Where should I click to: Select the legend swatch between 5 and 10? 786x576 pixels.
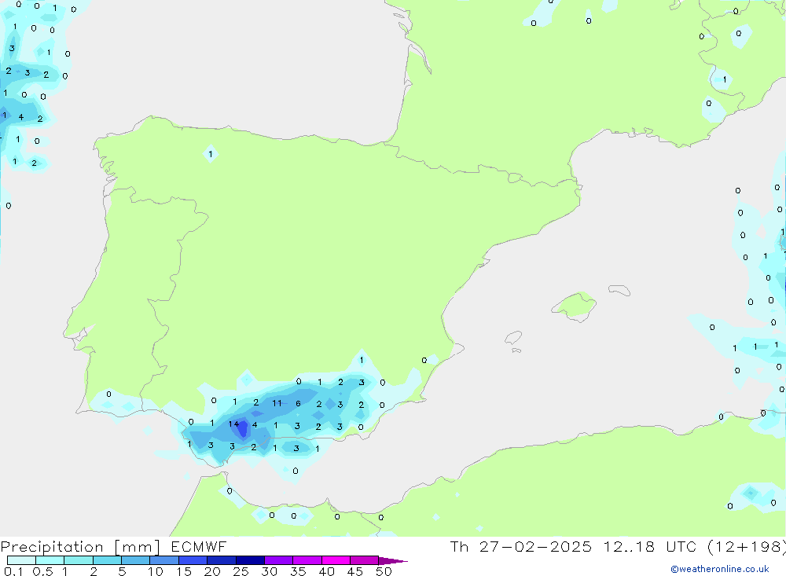click(x=135, y=560)
